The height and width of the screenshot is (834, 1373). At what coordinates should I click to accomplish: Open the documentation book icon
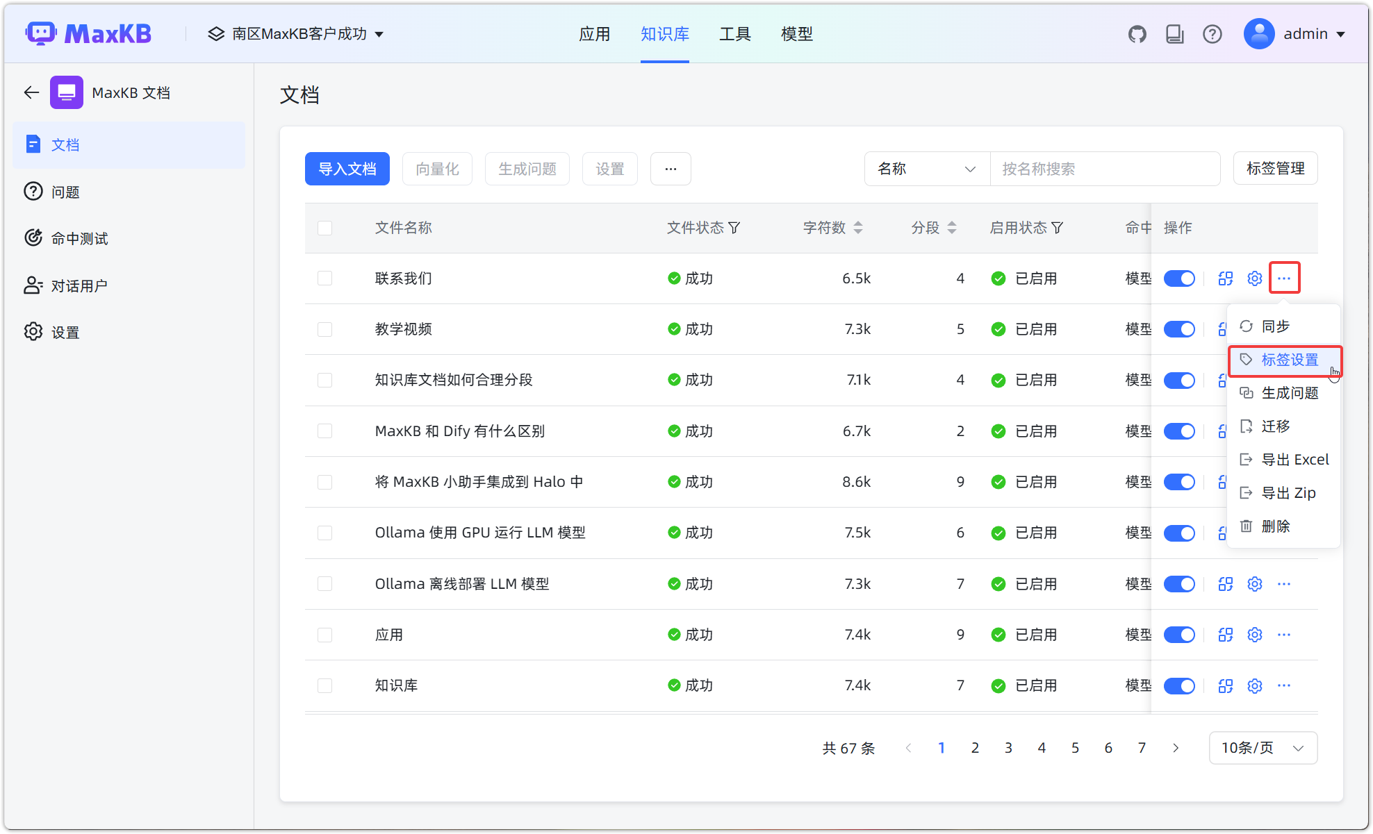click(1175, 33)
